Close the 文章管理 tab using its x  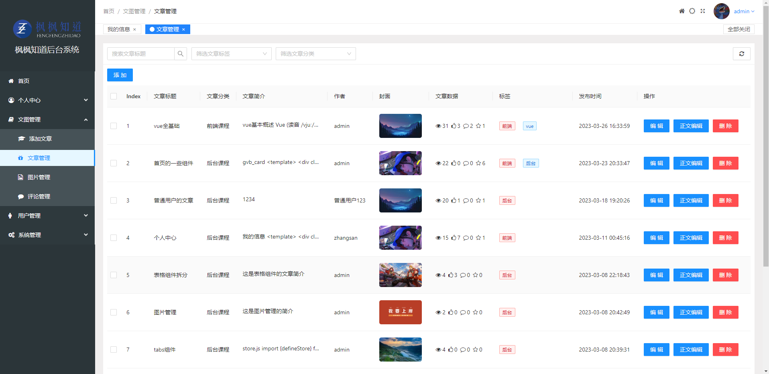tap(183, 29)
